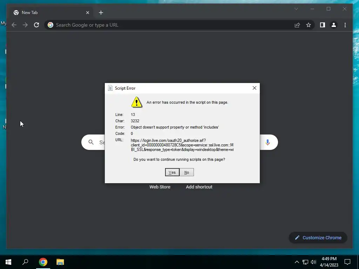Viewport: 359px width, 269px height.
Task: Click the search magnifier in Google box
Action: (91, 142)
